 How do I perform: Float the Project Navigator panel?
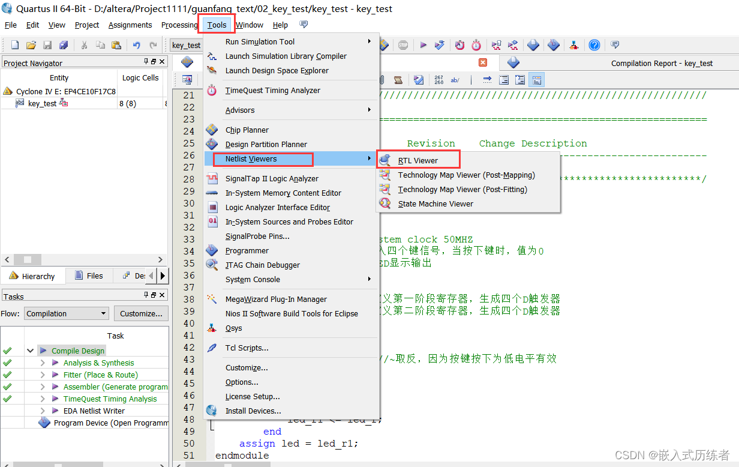click(154, 62)
